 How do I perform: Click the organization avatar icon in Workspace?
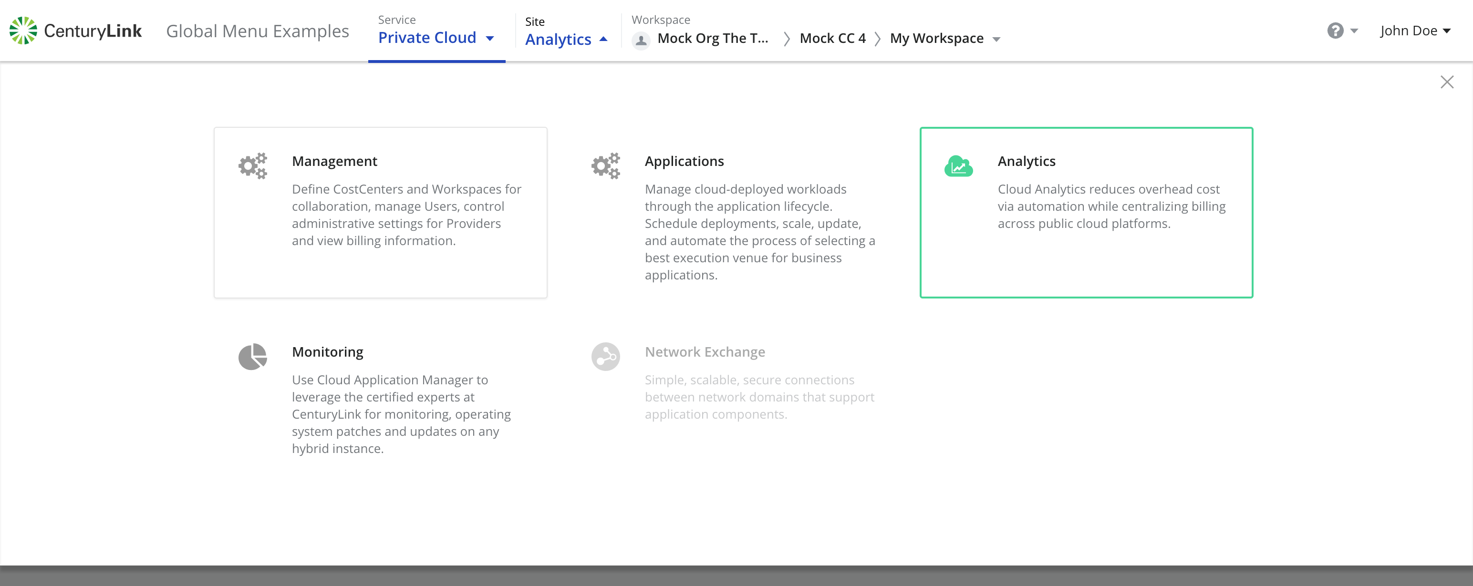click(641, 40)
